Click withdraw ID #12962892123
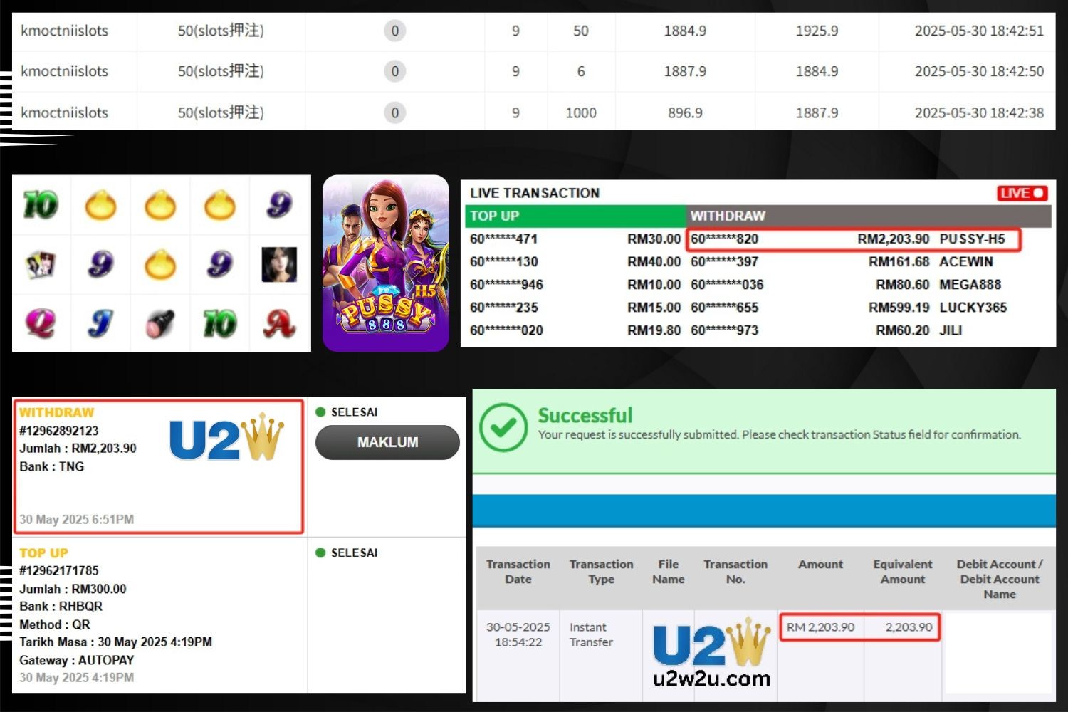Viewport: 1068px width, 712px height. [x=59, y=431]
